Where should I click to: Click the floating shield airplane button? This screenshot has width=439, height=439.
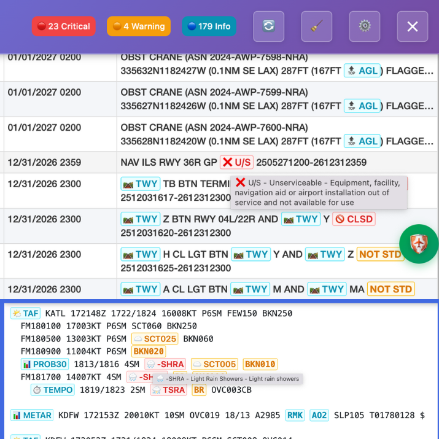click(419, 244)
